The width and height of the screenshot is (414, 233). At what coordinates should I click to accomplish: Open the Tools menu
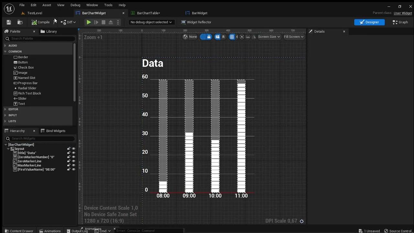[x=108, y=5]
